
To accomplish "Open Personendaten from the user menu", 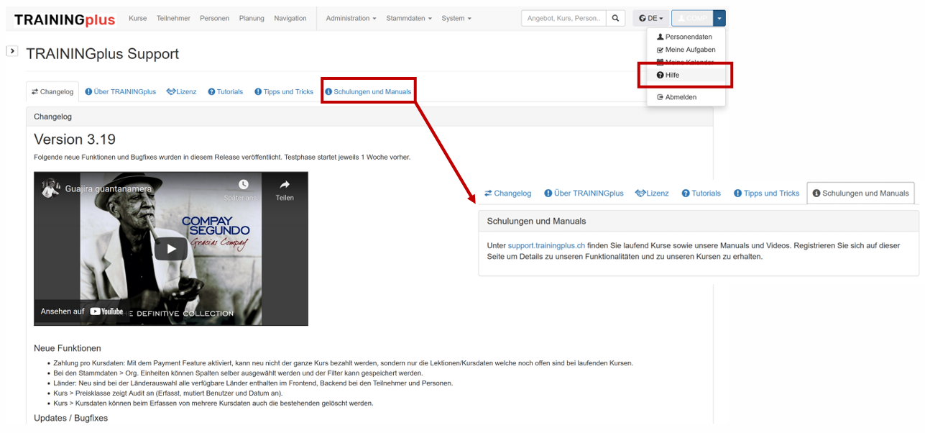I will (686, 37).
